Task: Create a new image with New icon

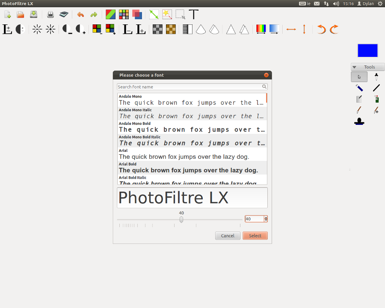Action: pyautogui.click(x=8, y=15)
